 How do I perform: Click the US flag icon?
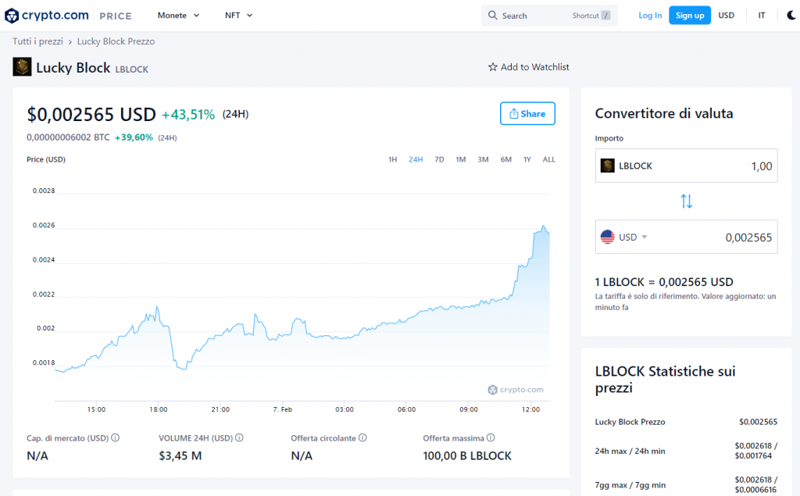(x=607, y=237)
